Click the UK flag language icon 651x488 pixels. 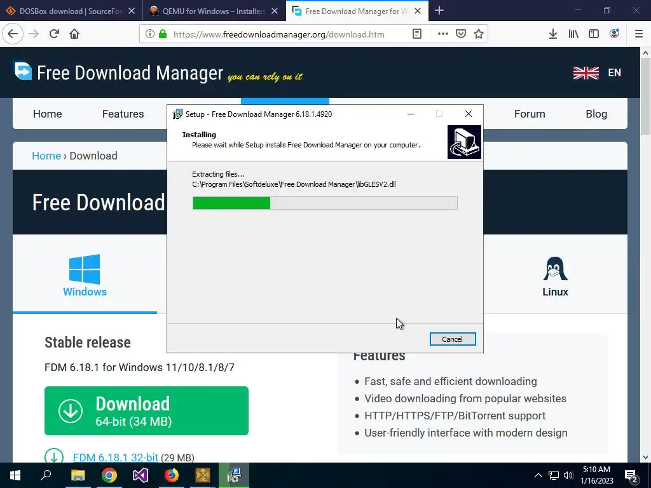[x=586, y=72]
